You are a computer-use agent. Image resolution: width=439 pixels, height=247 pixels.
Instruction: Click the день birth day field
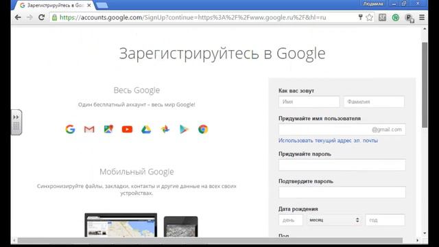[x=291, y=220]
